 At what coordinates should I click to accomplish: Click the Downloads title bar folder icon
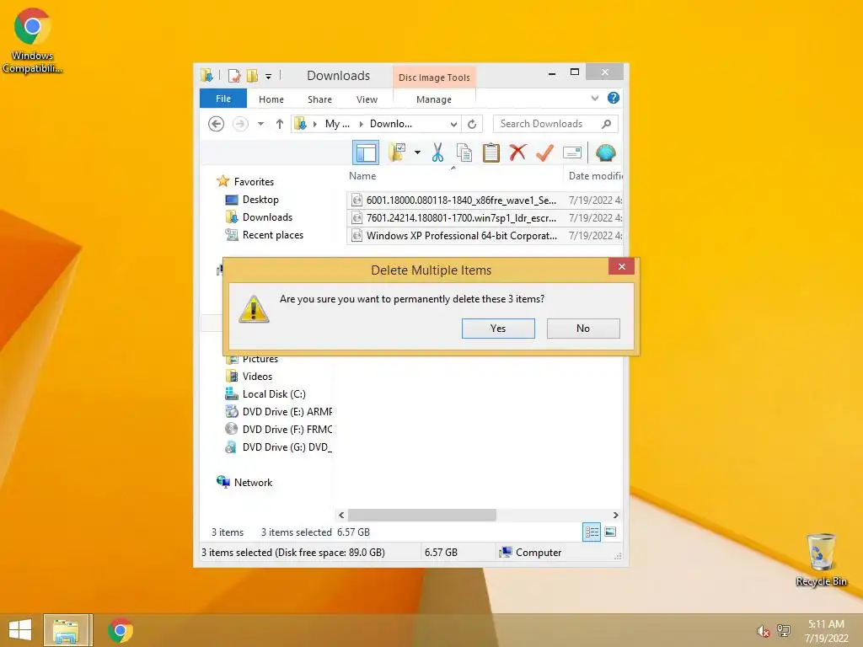207,75
